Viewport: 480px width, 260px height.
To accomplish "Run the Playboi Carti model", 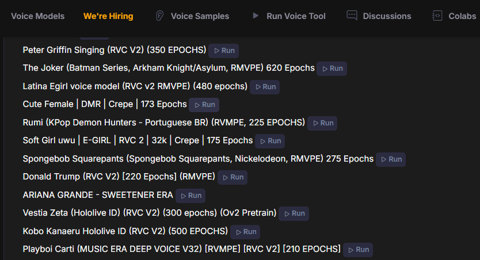I will (x=358, y=250).
